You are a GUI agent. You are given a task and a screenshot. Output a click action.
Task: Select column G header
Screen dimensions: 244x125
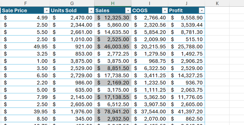(72, 3)
